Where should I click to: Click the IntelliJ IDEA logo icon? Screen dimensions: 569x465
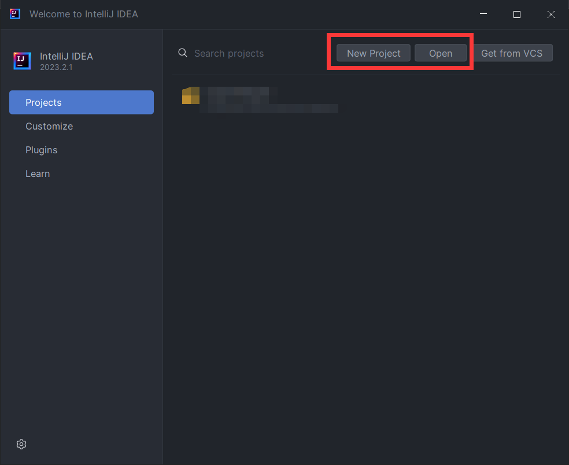pos(21,61)
